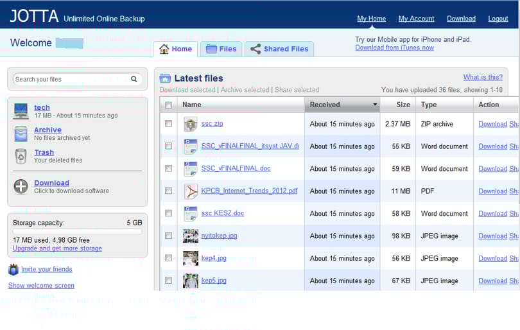Click the Latest files folder icon

(x=165, y=78)
